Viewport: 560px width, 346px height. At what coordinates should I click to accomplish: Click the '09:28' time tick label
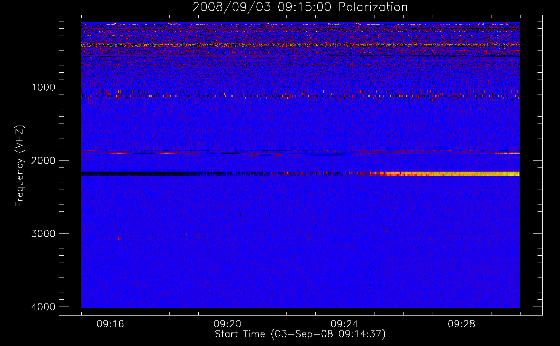(462, 324)
